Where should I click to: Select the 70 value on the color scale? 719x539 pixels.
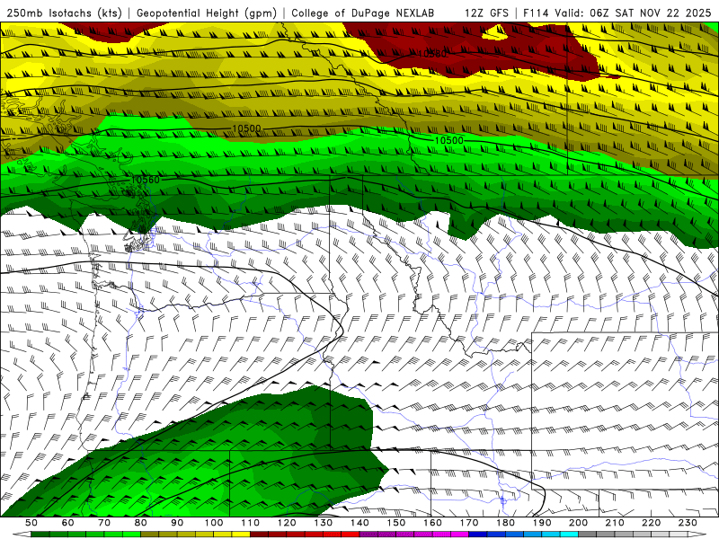[104, 523]
